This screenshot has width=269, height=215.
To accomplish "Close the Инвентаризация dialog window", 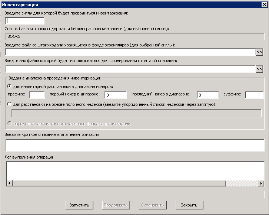I will (265, 5).
